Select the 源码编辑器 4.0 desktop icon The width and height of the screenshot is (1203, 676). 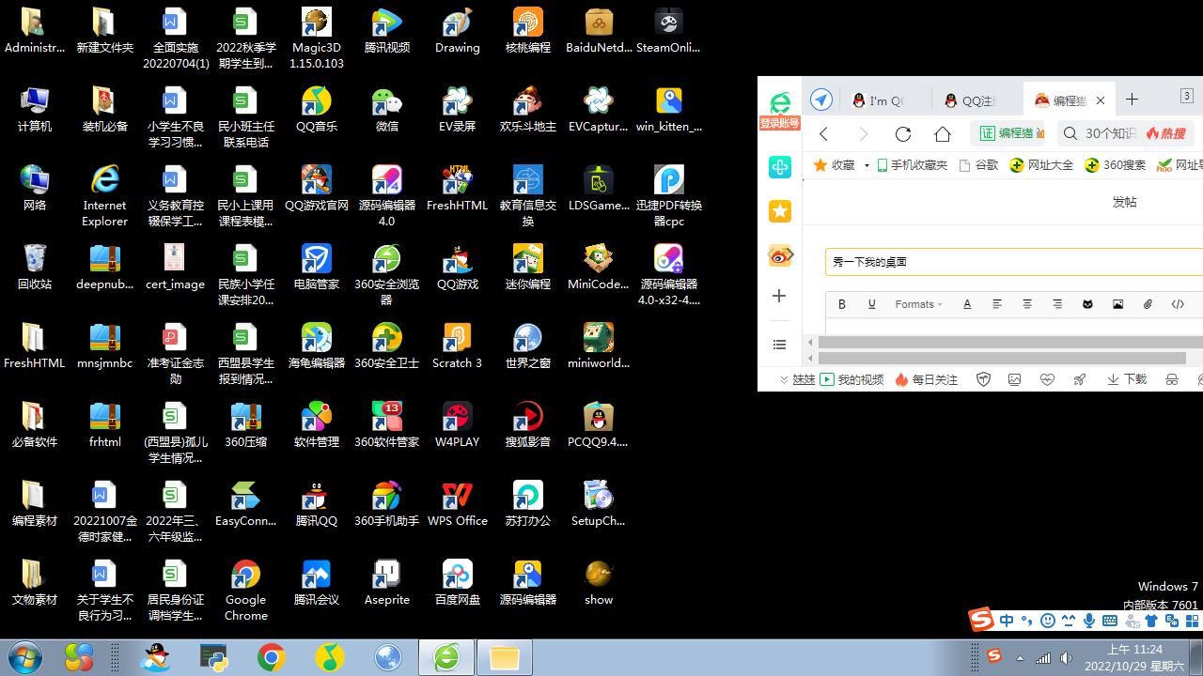[x=386, y=196]
